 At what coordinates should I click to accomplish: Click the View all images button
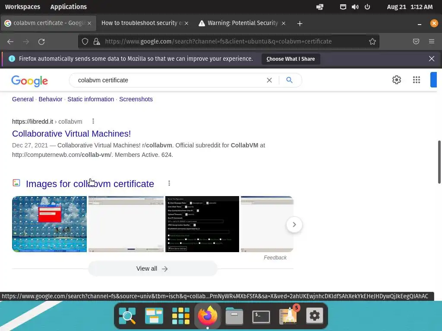pos(152,269)
